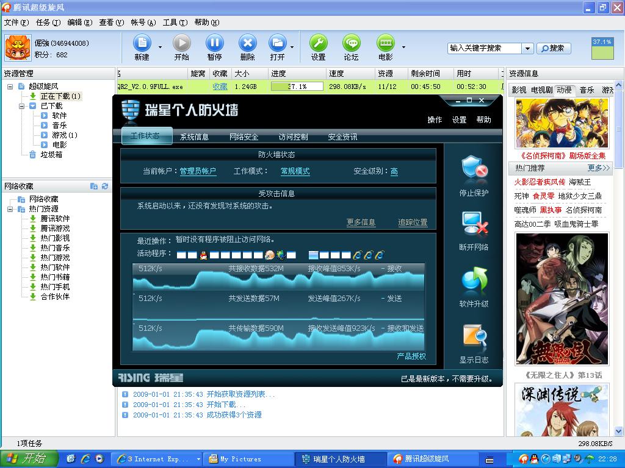Collapse the 已下载 tree node
This screenshot has height=468, width=625.
(22, 106)
